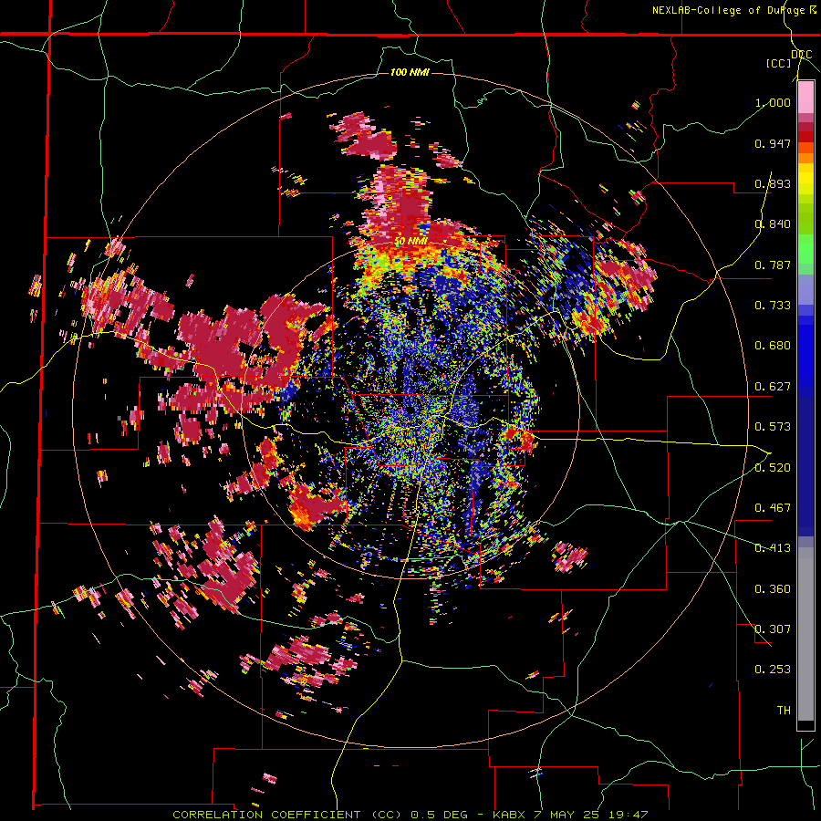Click the [CC] units label
Screen dimensions: 821x821
point(779,63)
